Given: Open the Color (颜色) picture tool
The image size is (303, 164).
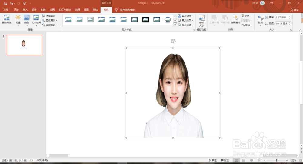Looking at the screenshot, I should (26, 19).
